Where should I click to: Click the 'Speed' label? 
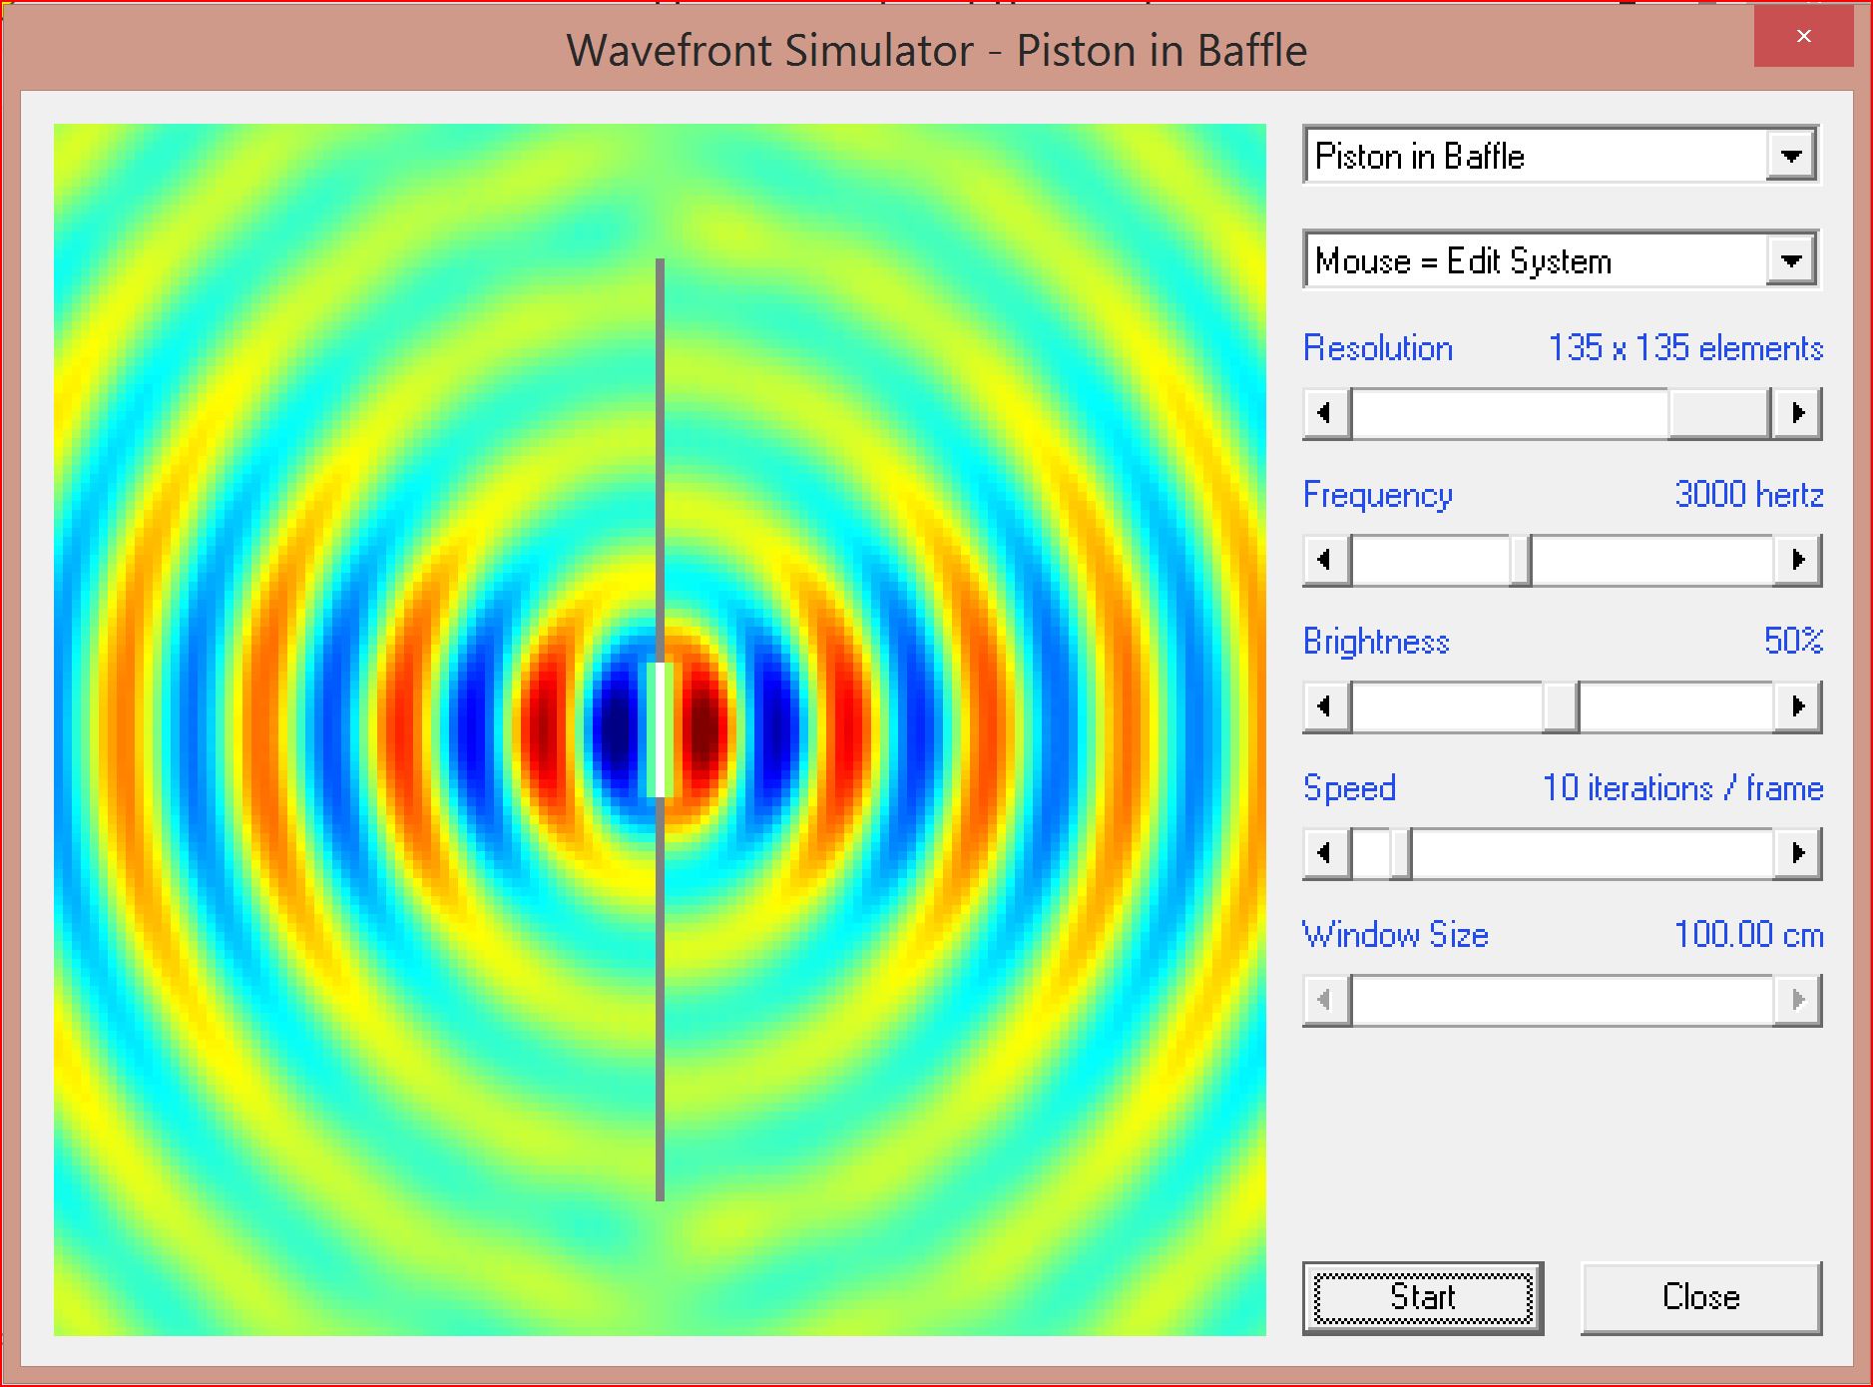click(x=1349, y=789)
